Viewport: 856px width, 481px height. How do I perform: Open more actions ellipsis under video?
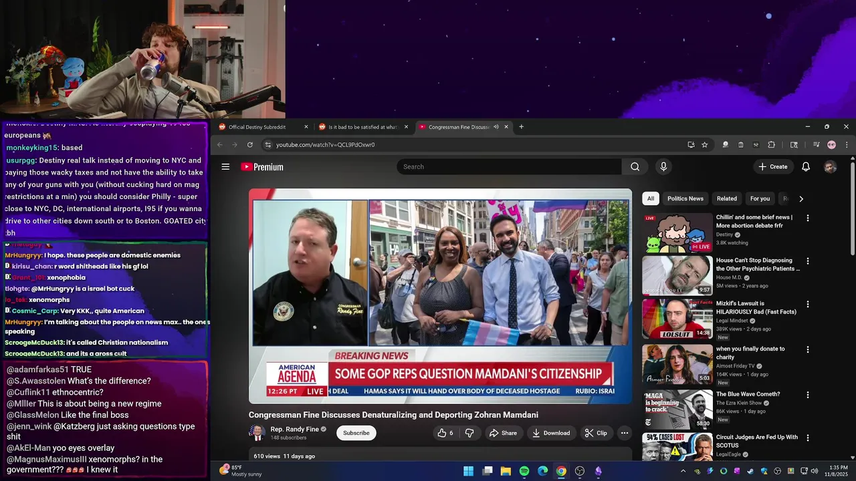click(625, 433)
